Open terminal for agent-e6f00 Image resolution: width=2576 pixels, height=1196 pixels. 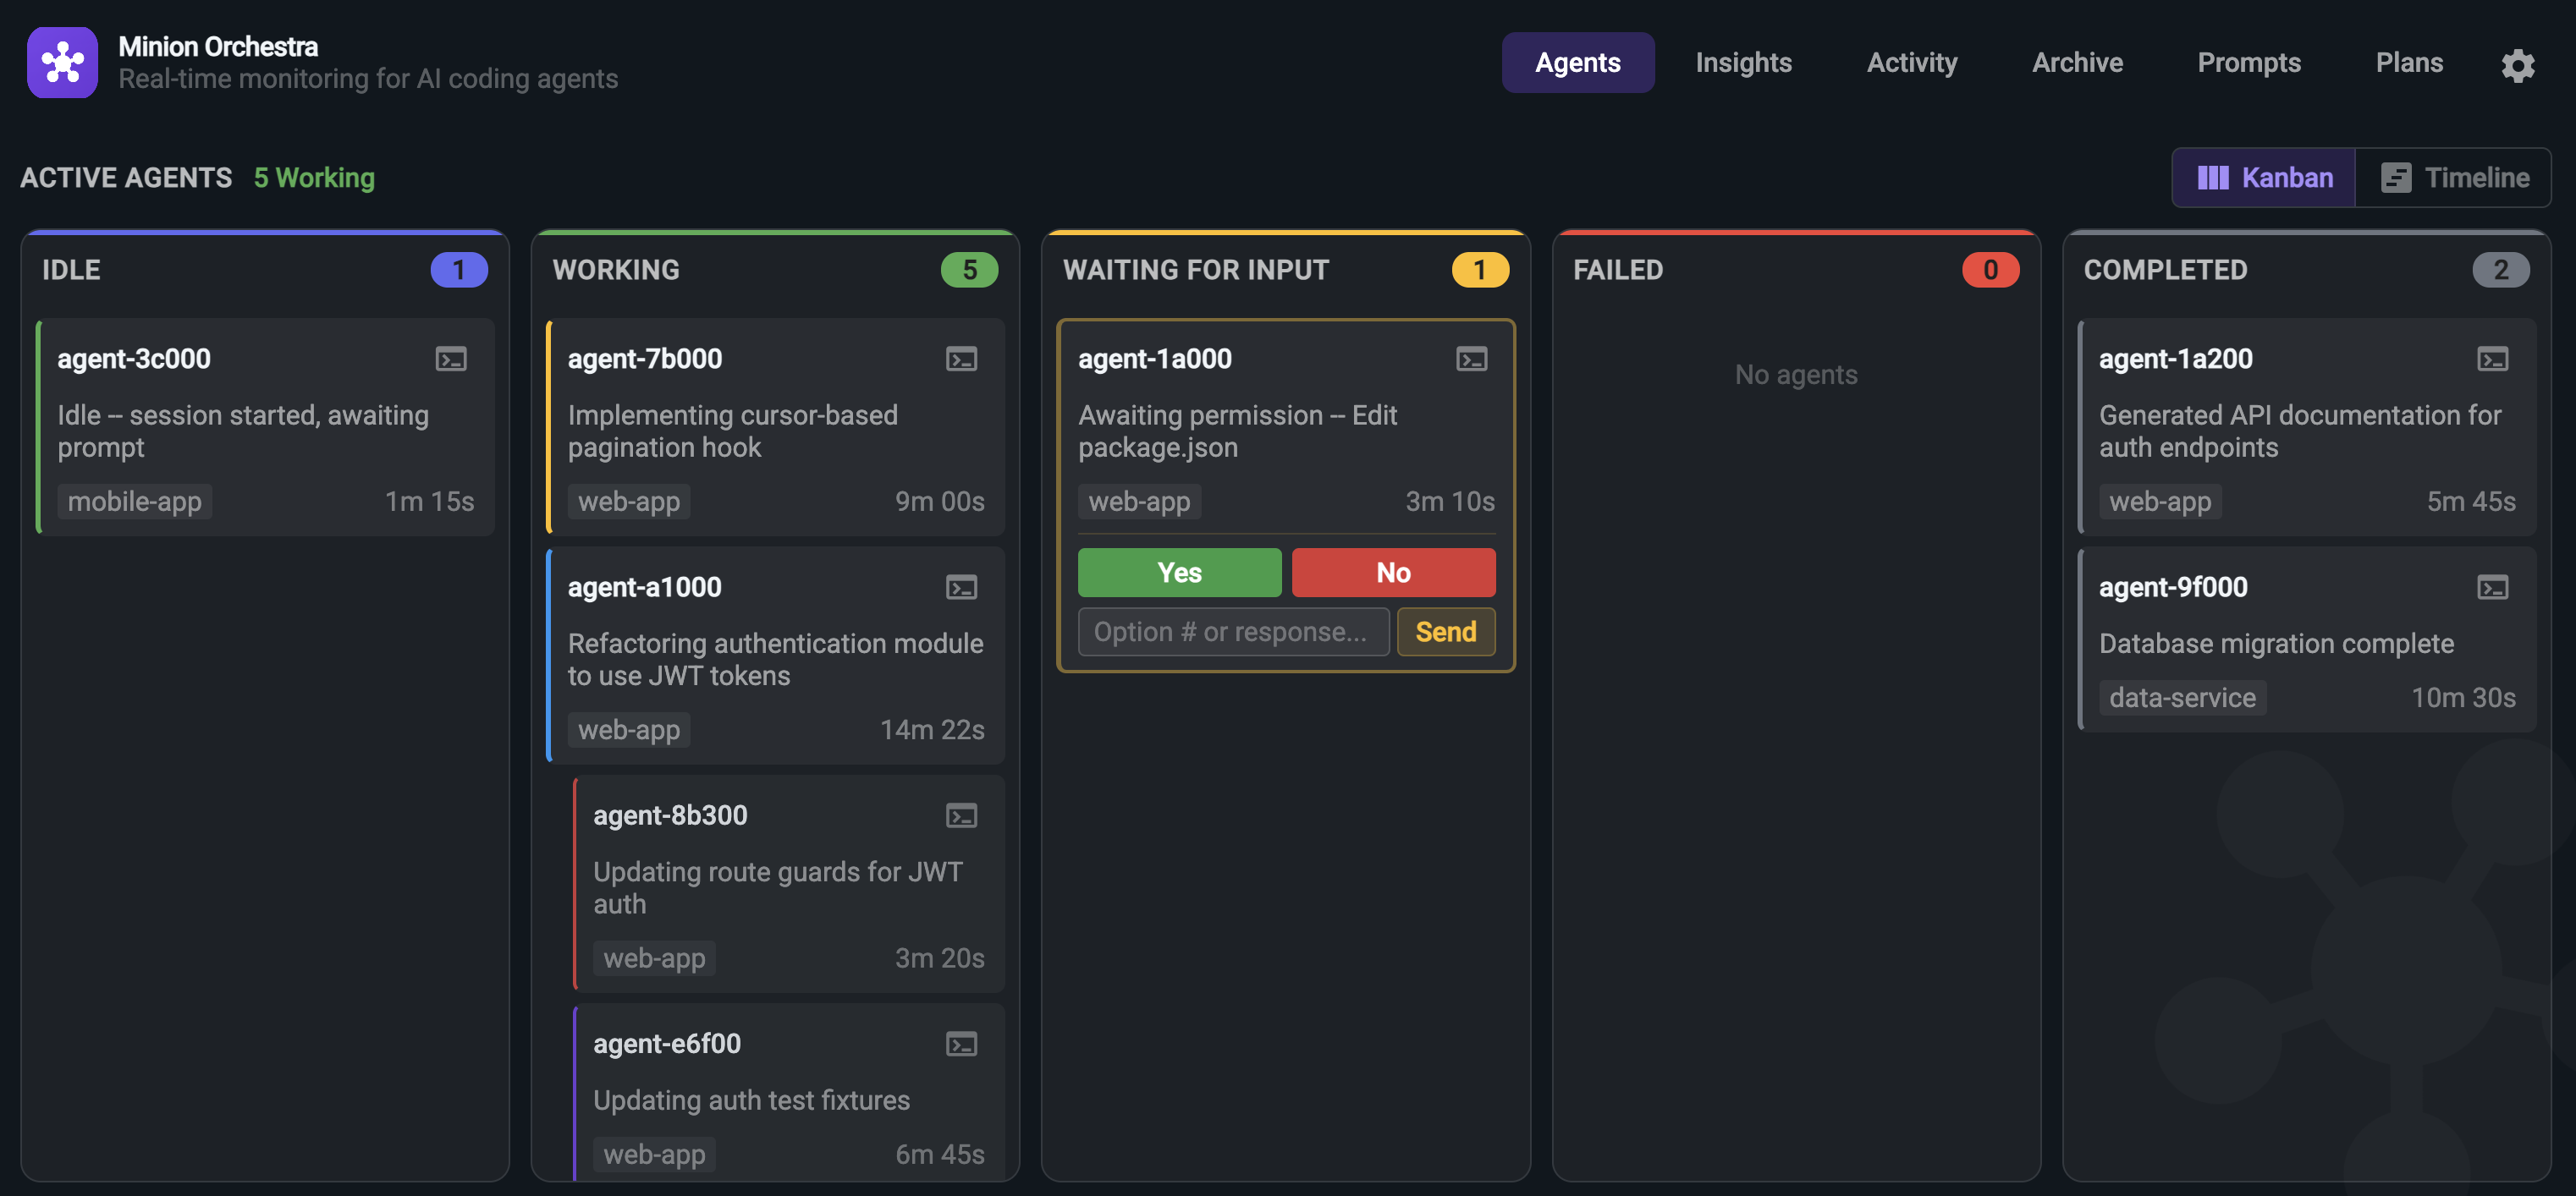(x=961, y=1044)
